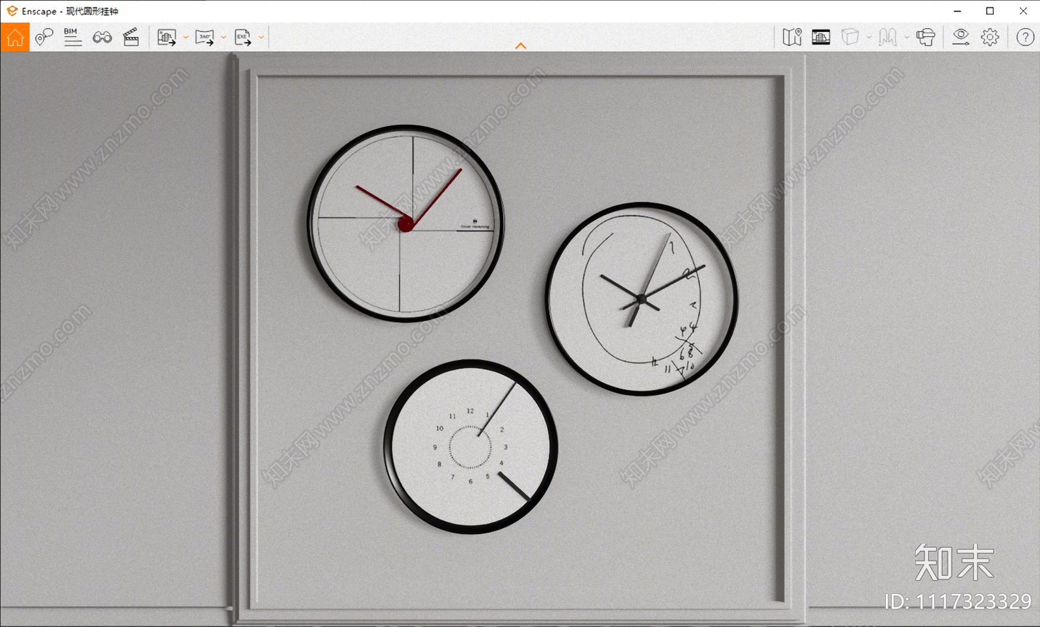
Task: Toggle the site map icon
Action: pos(792,37)
